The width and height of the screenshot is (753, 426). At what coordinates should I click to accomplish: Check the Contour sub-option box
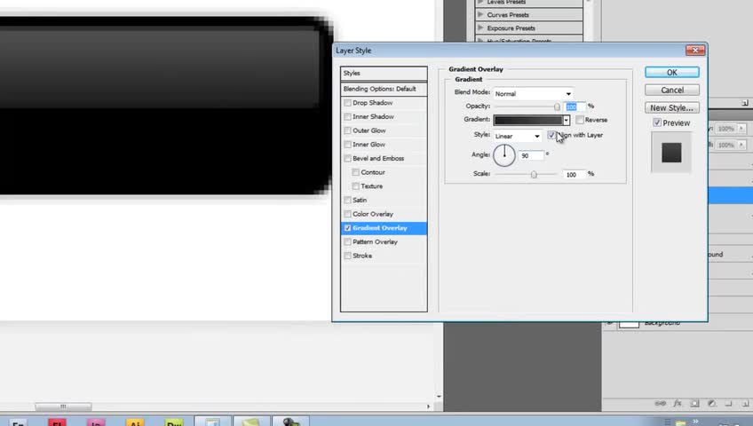(x=356, y=172)
